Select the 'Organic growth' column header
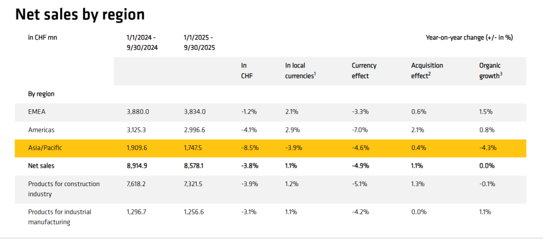543x239 pixels. [491, 71]
